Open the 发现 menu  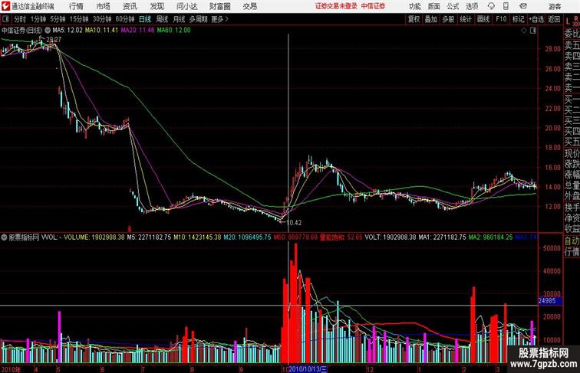[x=157, y=6]
